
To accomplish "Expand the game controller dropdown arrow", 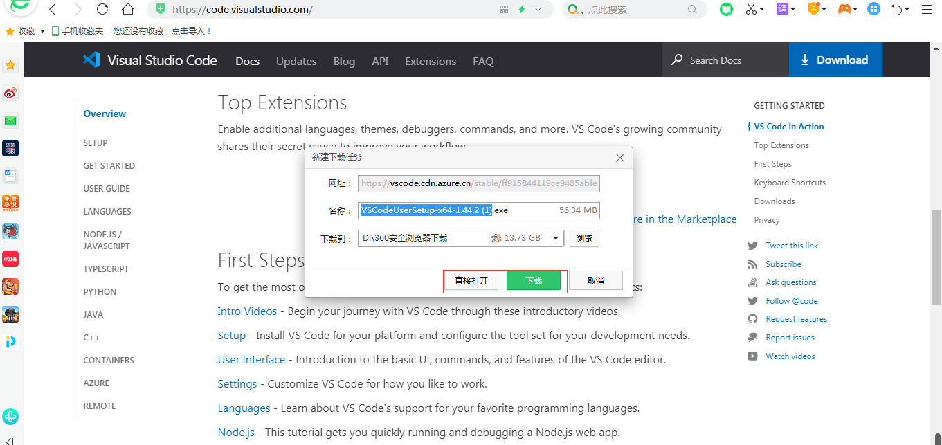I will point(856,10).
